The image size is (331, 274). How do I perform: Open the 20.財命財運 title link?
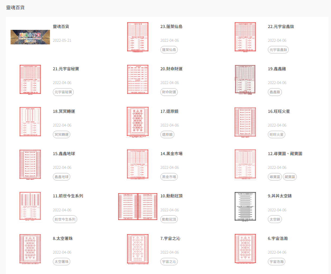[171, 69]
